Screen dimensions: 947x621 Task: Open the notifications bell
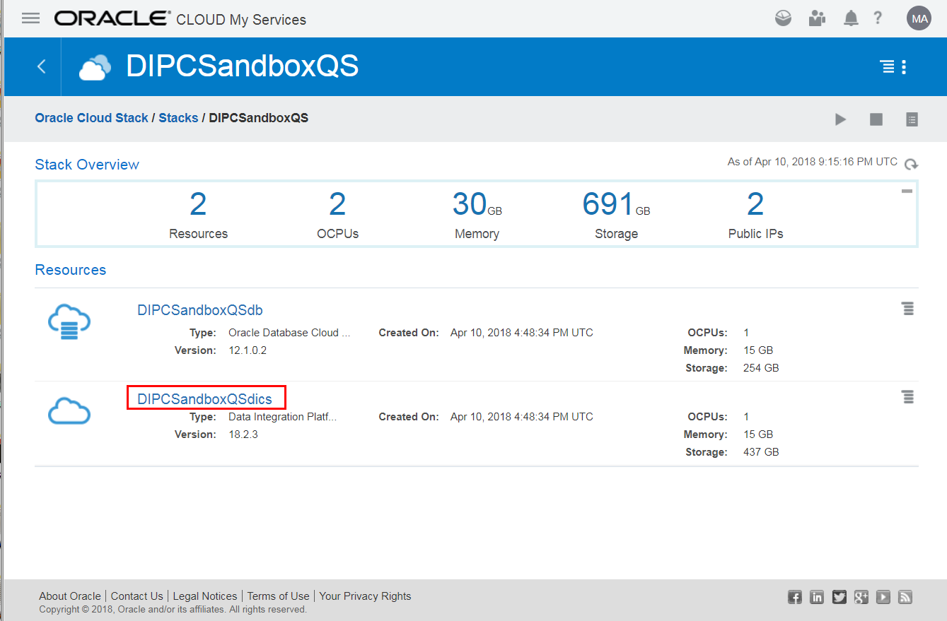pyautogui.click(x=851, y=18)
